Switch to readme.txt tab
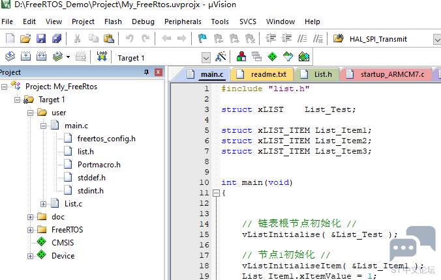 (262, 74)
